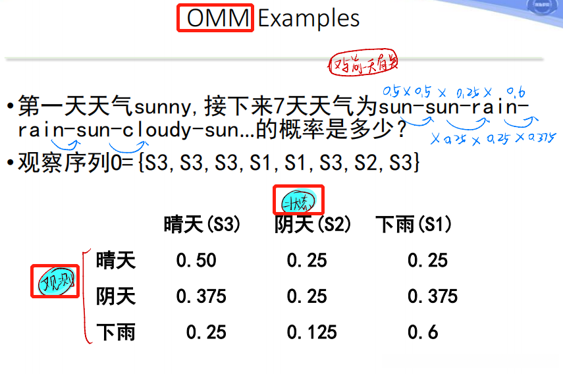Click 0.375 in 阴天 row under 晴天(S3)

click(x=201, y=296)
